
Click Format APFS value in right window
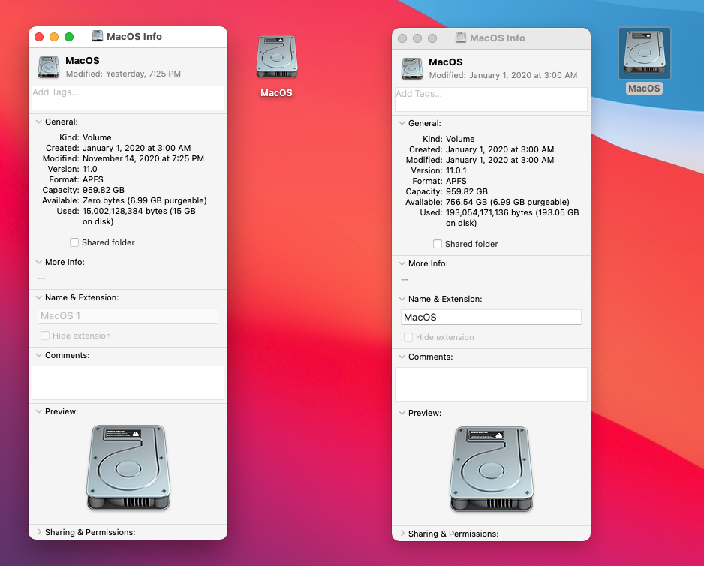click(456, 181)
